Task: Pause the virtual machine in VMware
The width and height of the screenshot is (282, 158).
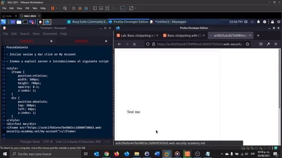Action: pos(52,8)
